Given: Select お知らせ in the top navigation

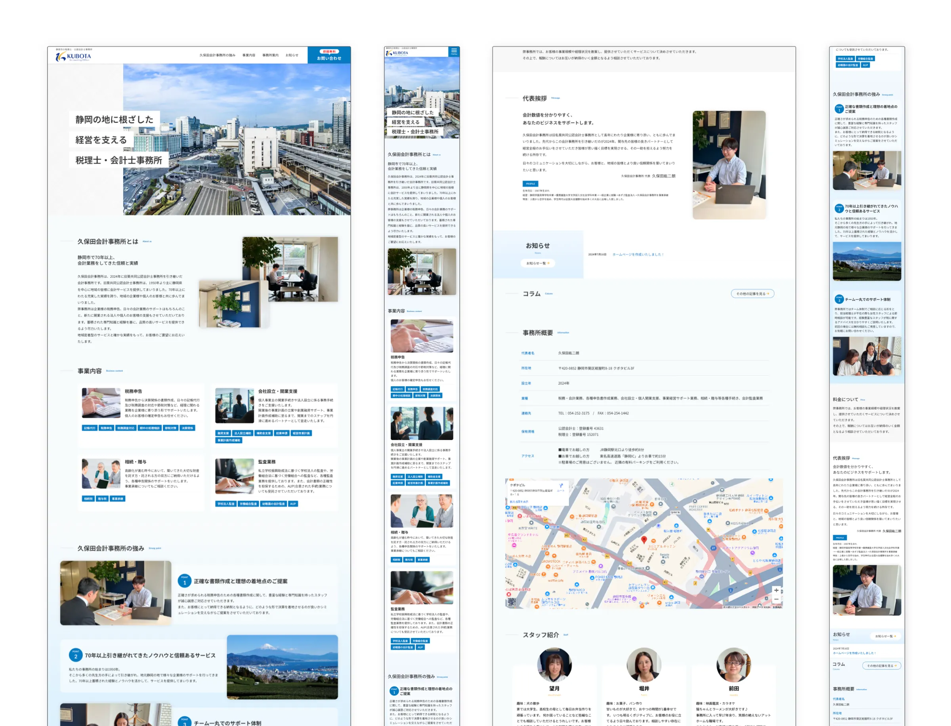Looking at the screenshot, I should (x=292, y=55).
